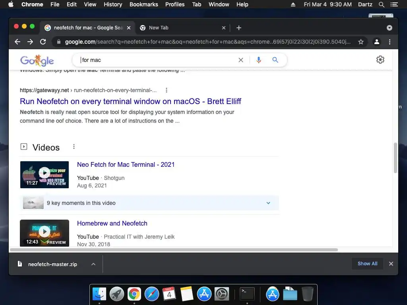Close the downloads bar
Image resolution: width=407 pixels, height=305 pixels.
391,264
